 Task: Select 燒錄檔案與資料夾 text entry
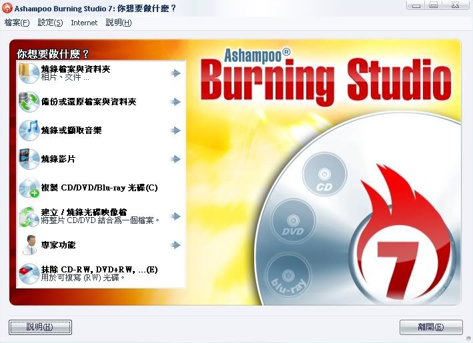click(75, 69)
